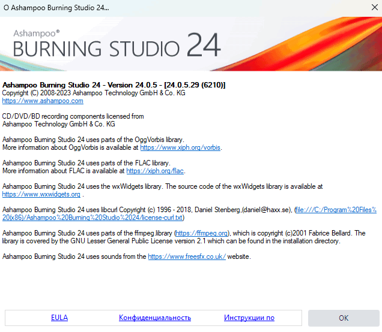382x332 pixels.
Task: Click the 'uses parts of the OggVorbis library' line
Action: point(93,140)
